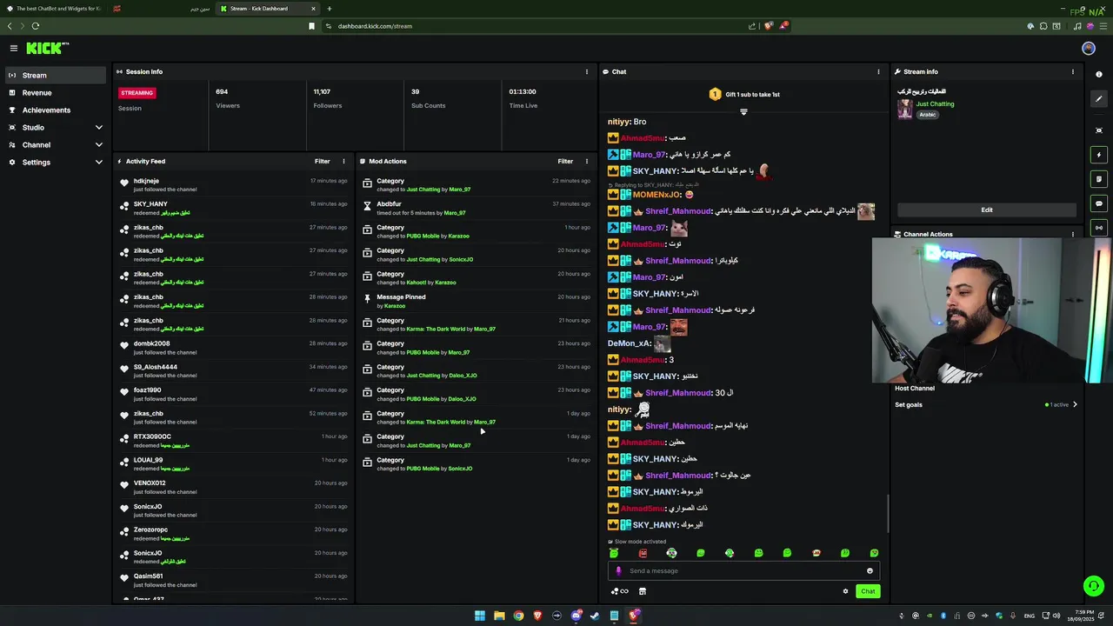Open Google Chrome from the taskbar
The width and height of the screenshot is (1113, 626).
click(x=518, y=616)
